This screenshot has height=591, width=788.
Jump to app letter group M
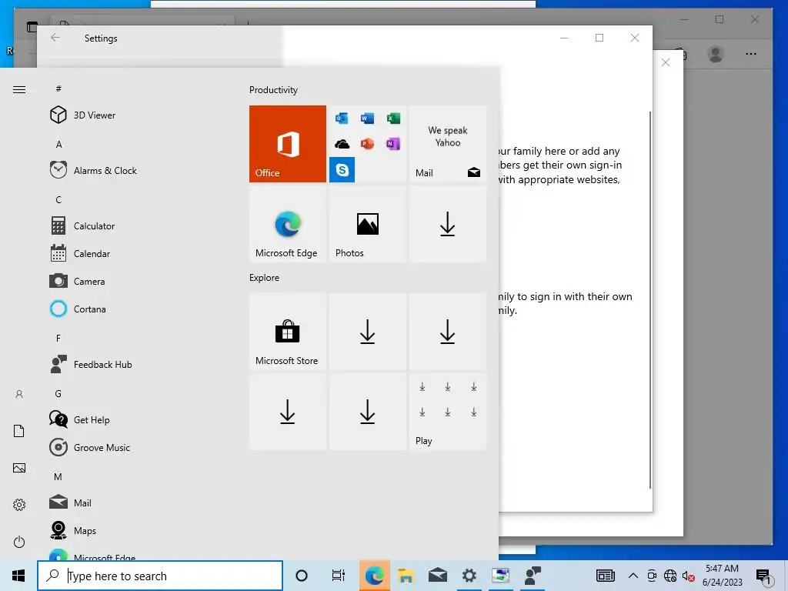click(58, 476)
